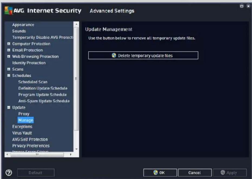252x179 pixels.
Task: Select Web Browsing Protection item
Action: point(35,57)
